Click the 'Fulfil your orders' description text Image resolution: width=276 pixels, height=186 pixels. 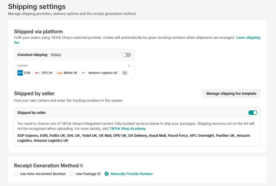pos(124,38)
